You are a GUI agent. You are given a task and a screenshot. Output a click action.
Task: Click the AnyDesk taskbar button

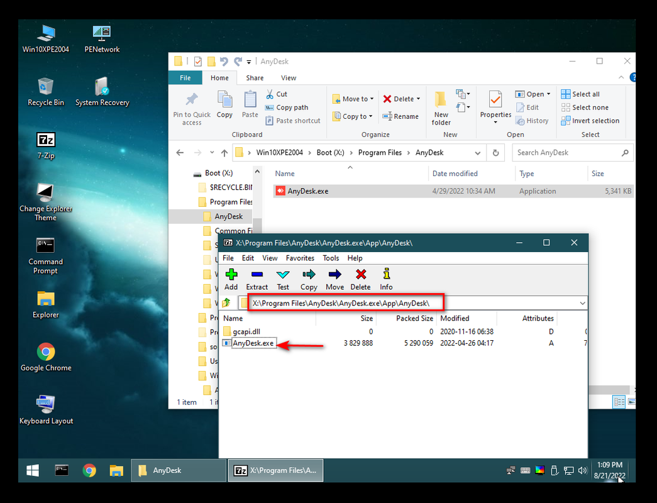pos(179,470)
